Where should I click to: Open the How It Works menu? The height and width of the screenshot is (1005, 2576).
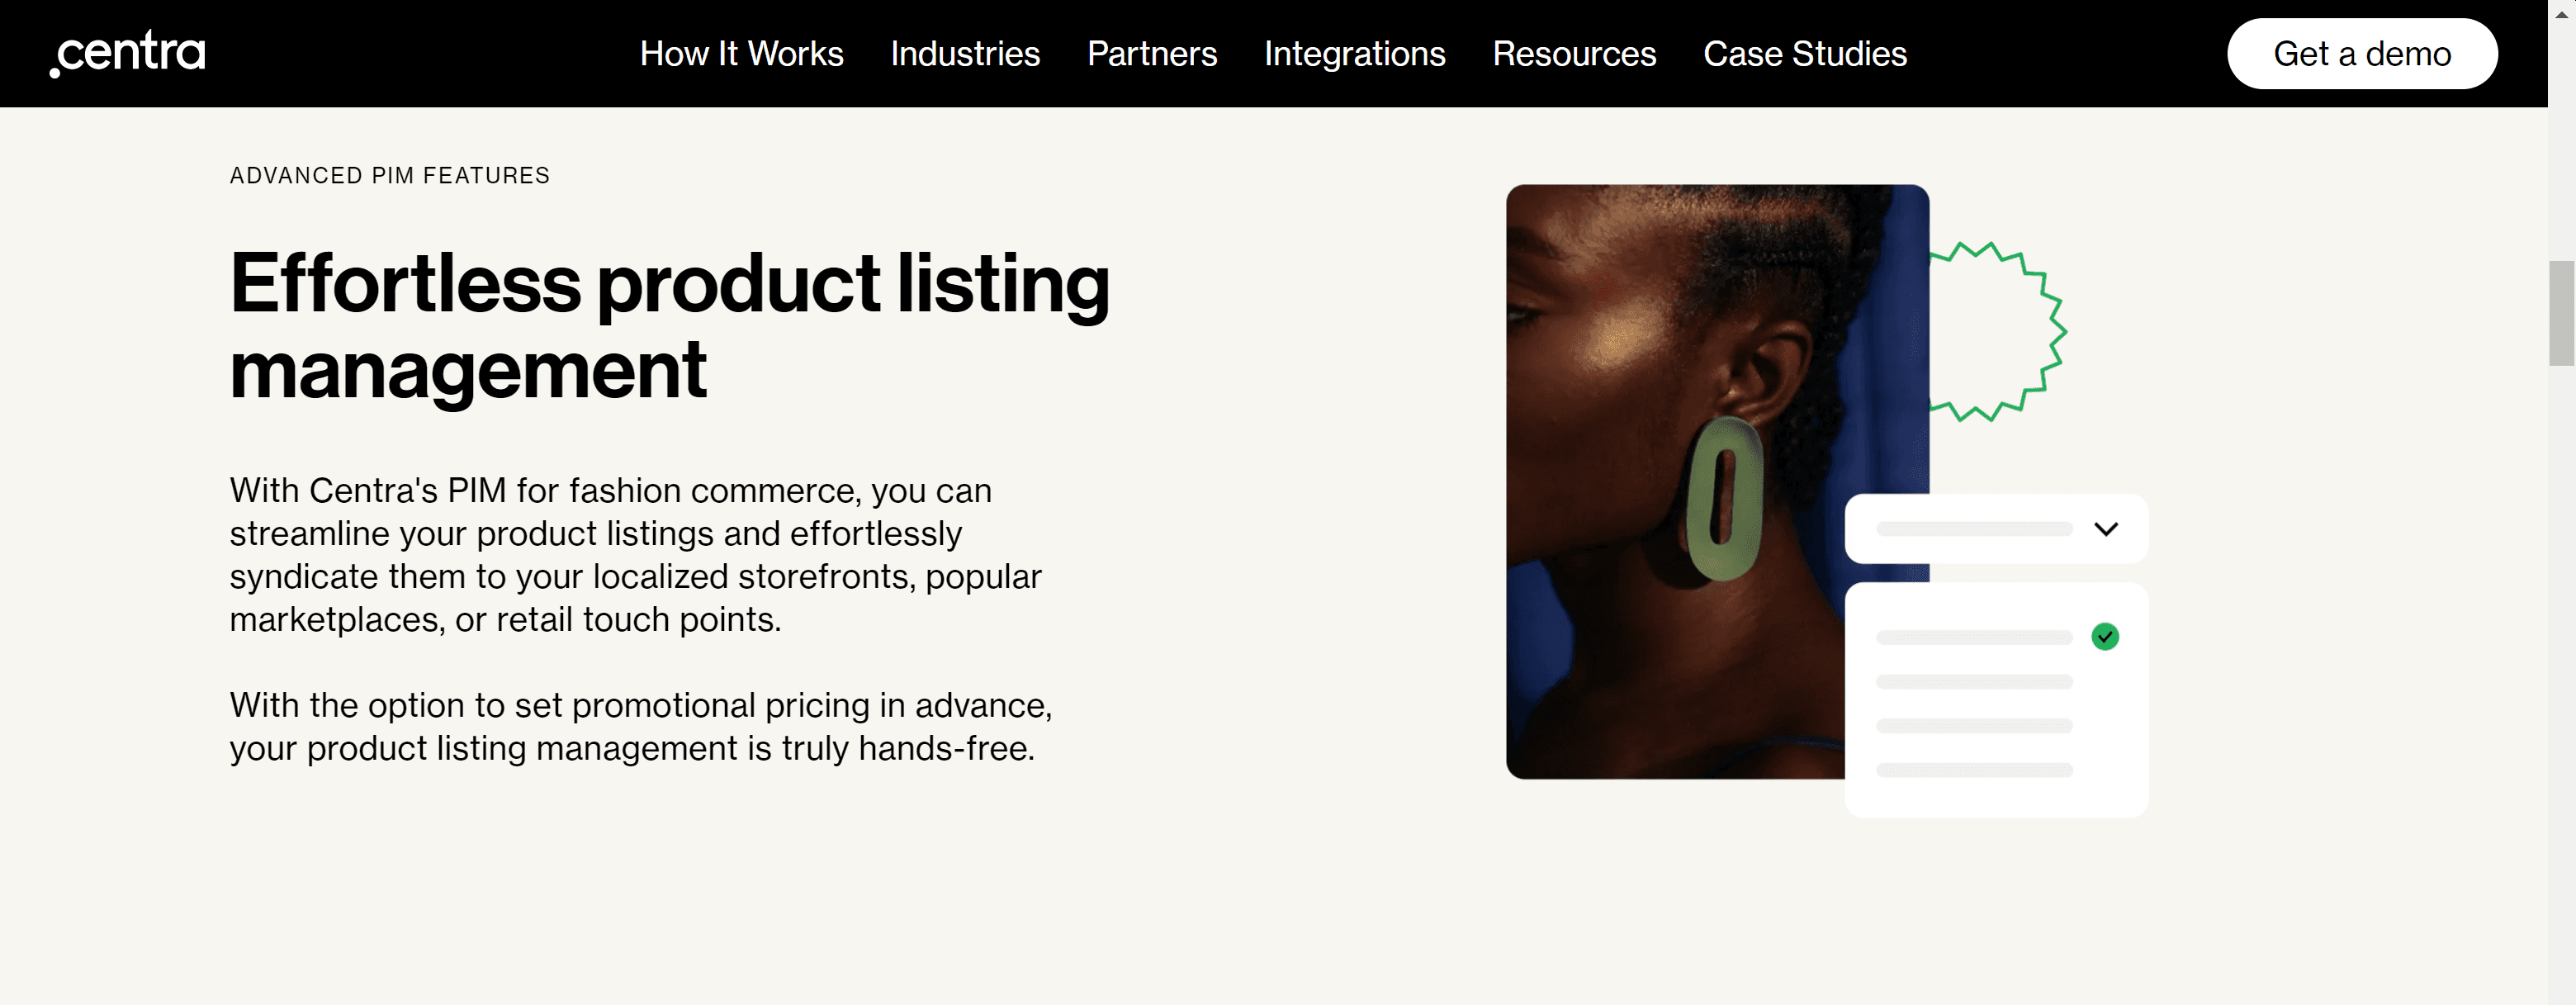click(x=741, y=54)
